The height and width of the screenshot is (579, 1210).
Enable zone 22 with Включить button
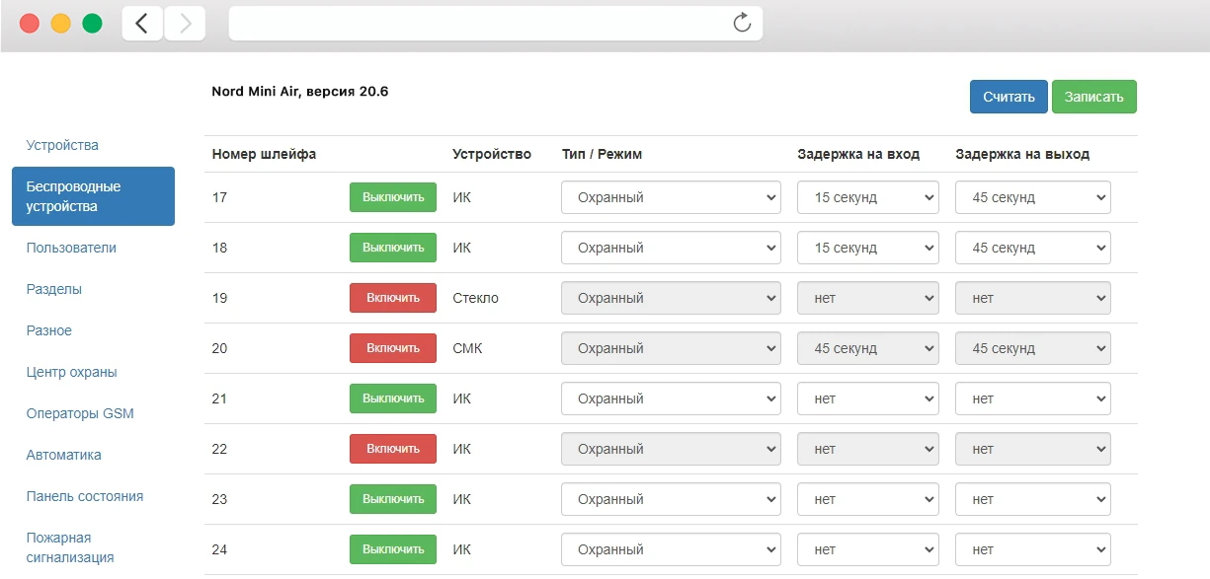[392, 449]
